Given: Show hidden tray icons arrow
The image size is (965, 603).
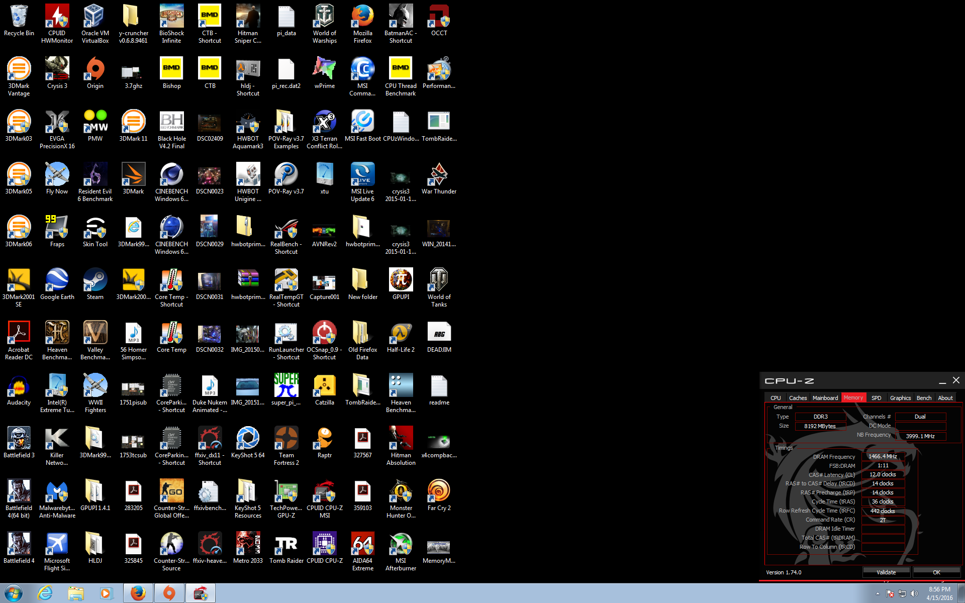Looking at the screenshot, I should pos(878,593).
